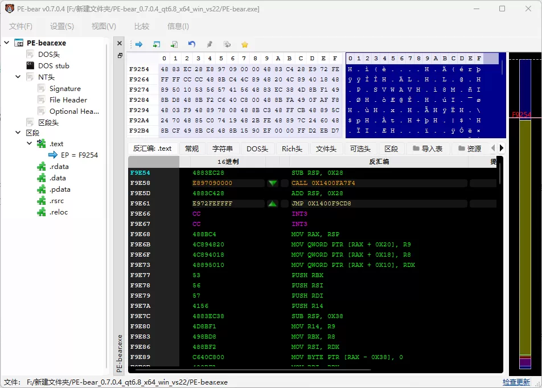Image resolution: width=542 pixels, height=388 pixels.
Task: Open a file using the load icon
Action: tap(155, 44)
